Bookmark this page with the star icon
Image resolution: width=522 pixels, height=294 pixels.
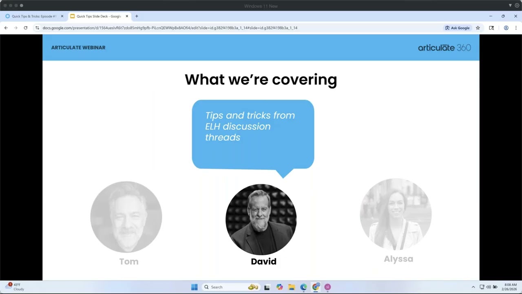click(478, 28)
